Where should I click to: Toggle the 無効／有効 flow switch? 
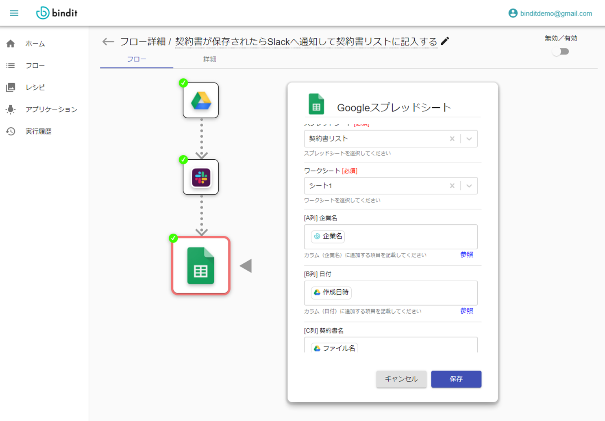(x=561, y=52)
